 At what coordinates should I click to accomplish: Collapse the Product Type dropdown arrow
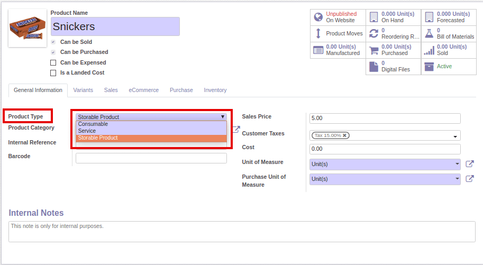(222, 117)
